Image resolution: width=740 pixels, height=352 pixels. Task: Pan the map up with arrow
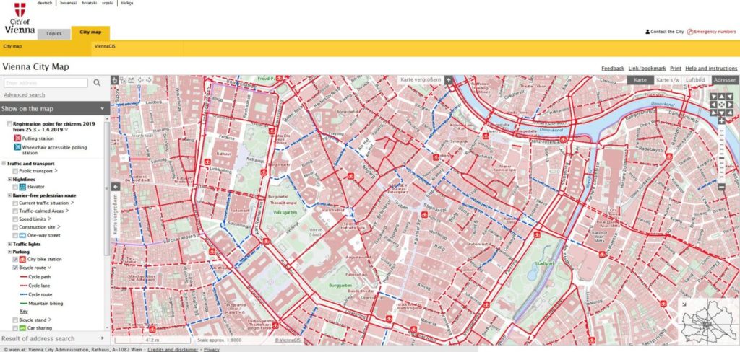[720, 96]
